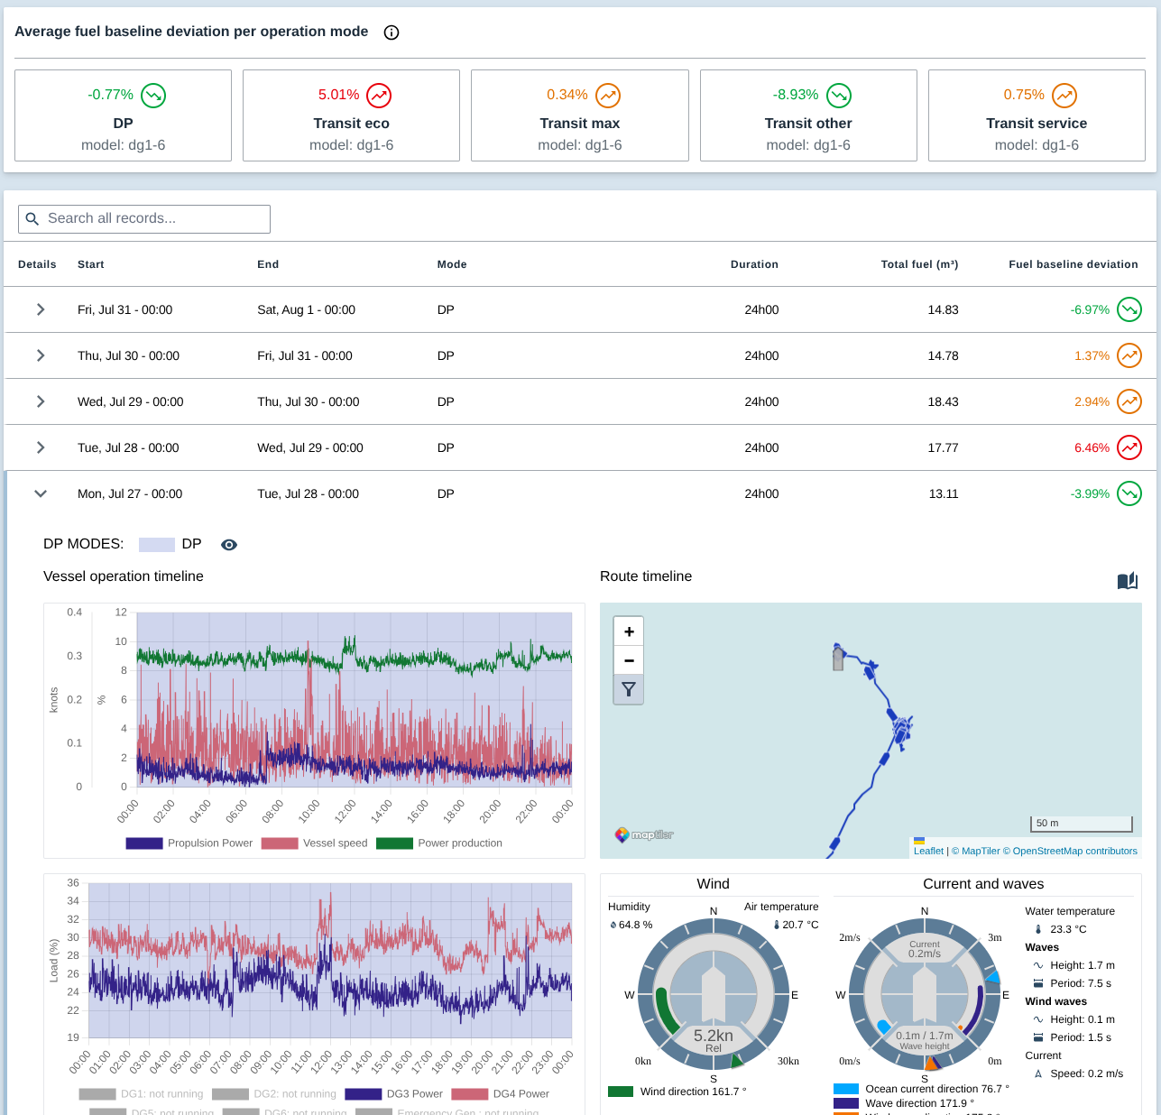Image resolution: width=1161 pixels, height=1115 pixels.
Task: Open the Transit other mode card
Action: coord(808,115)
